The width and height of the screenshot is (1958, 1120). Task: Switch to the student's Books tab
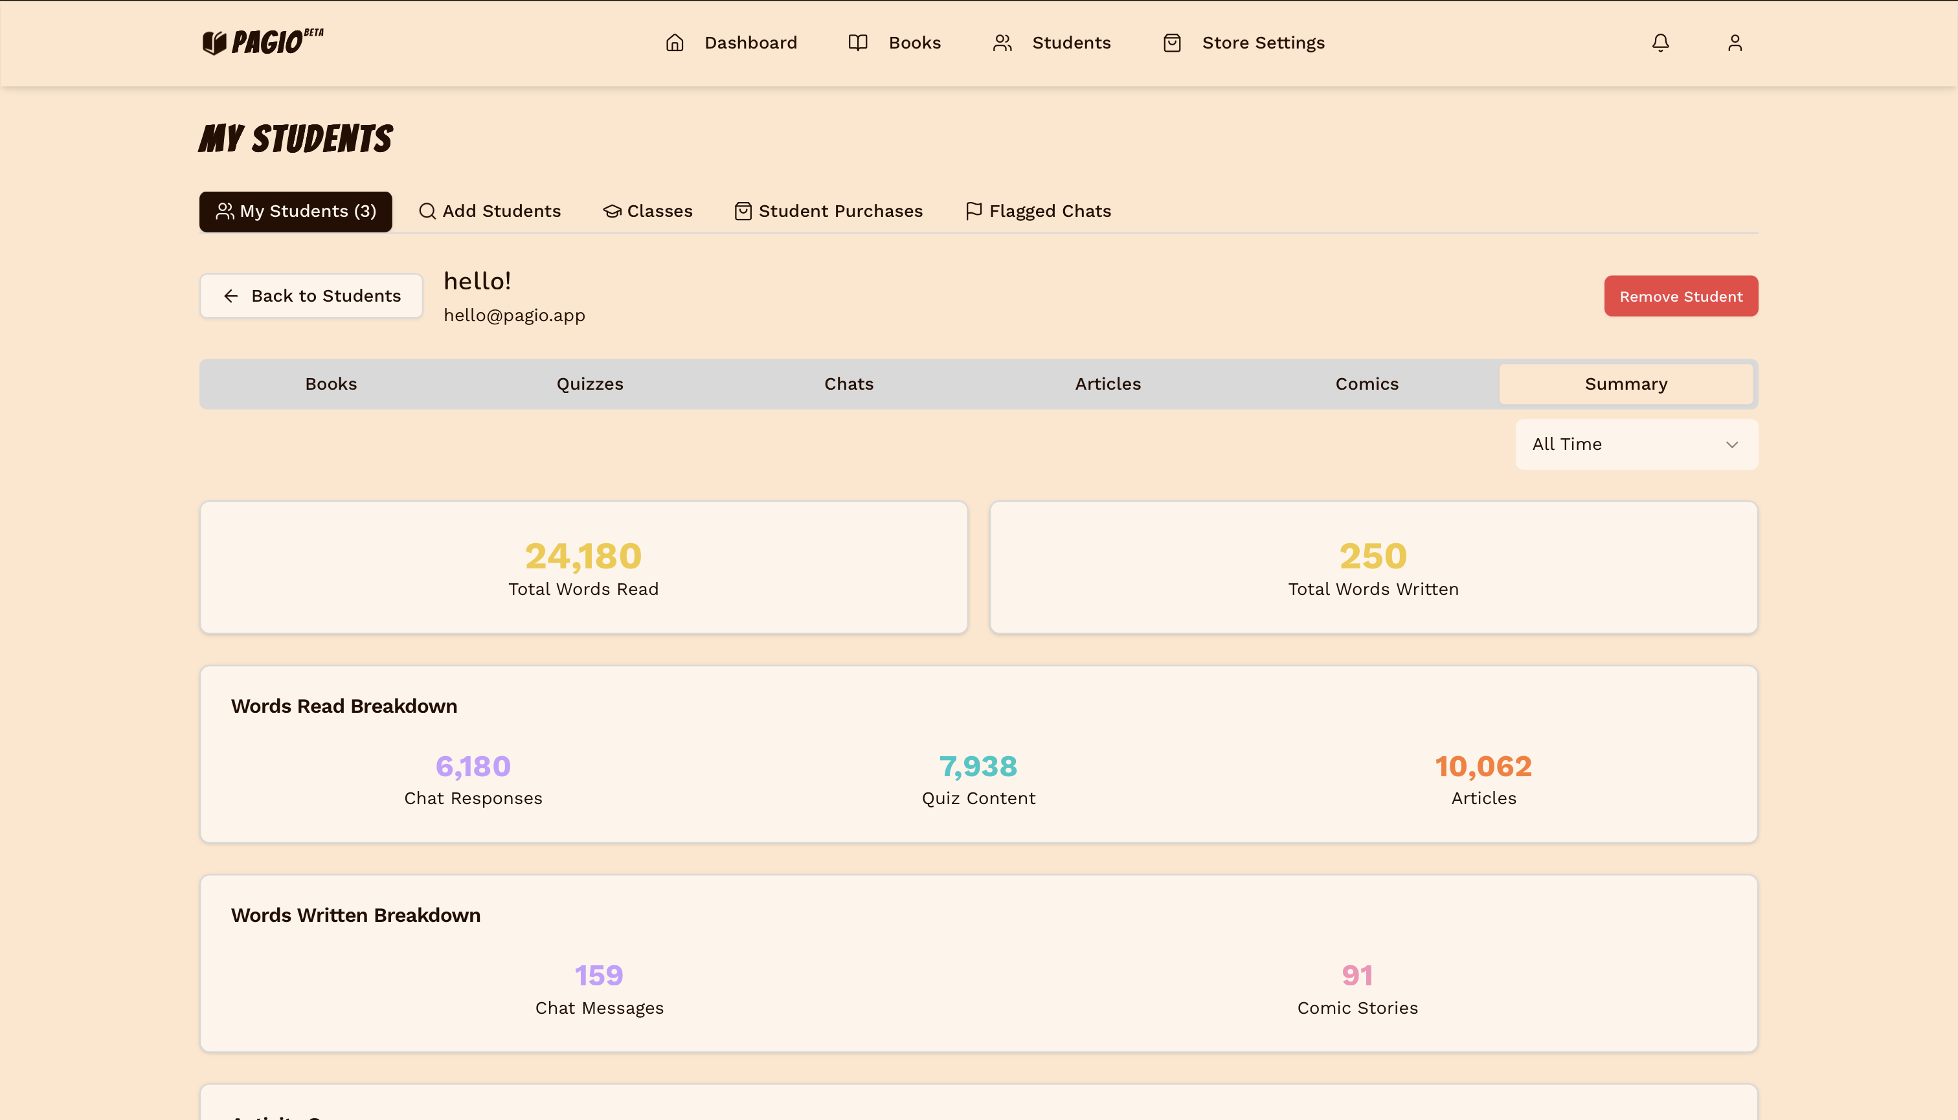pos(331,384)
